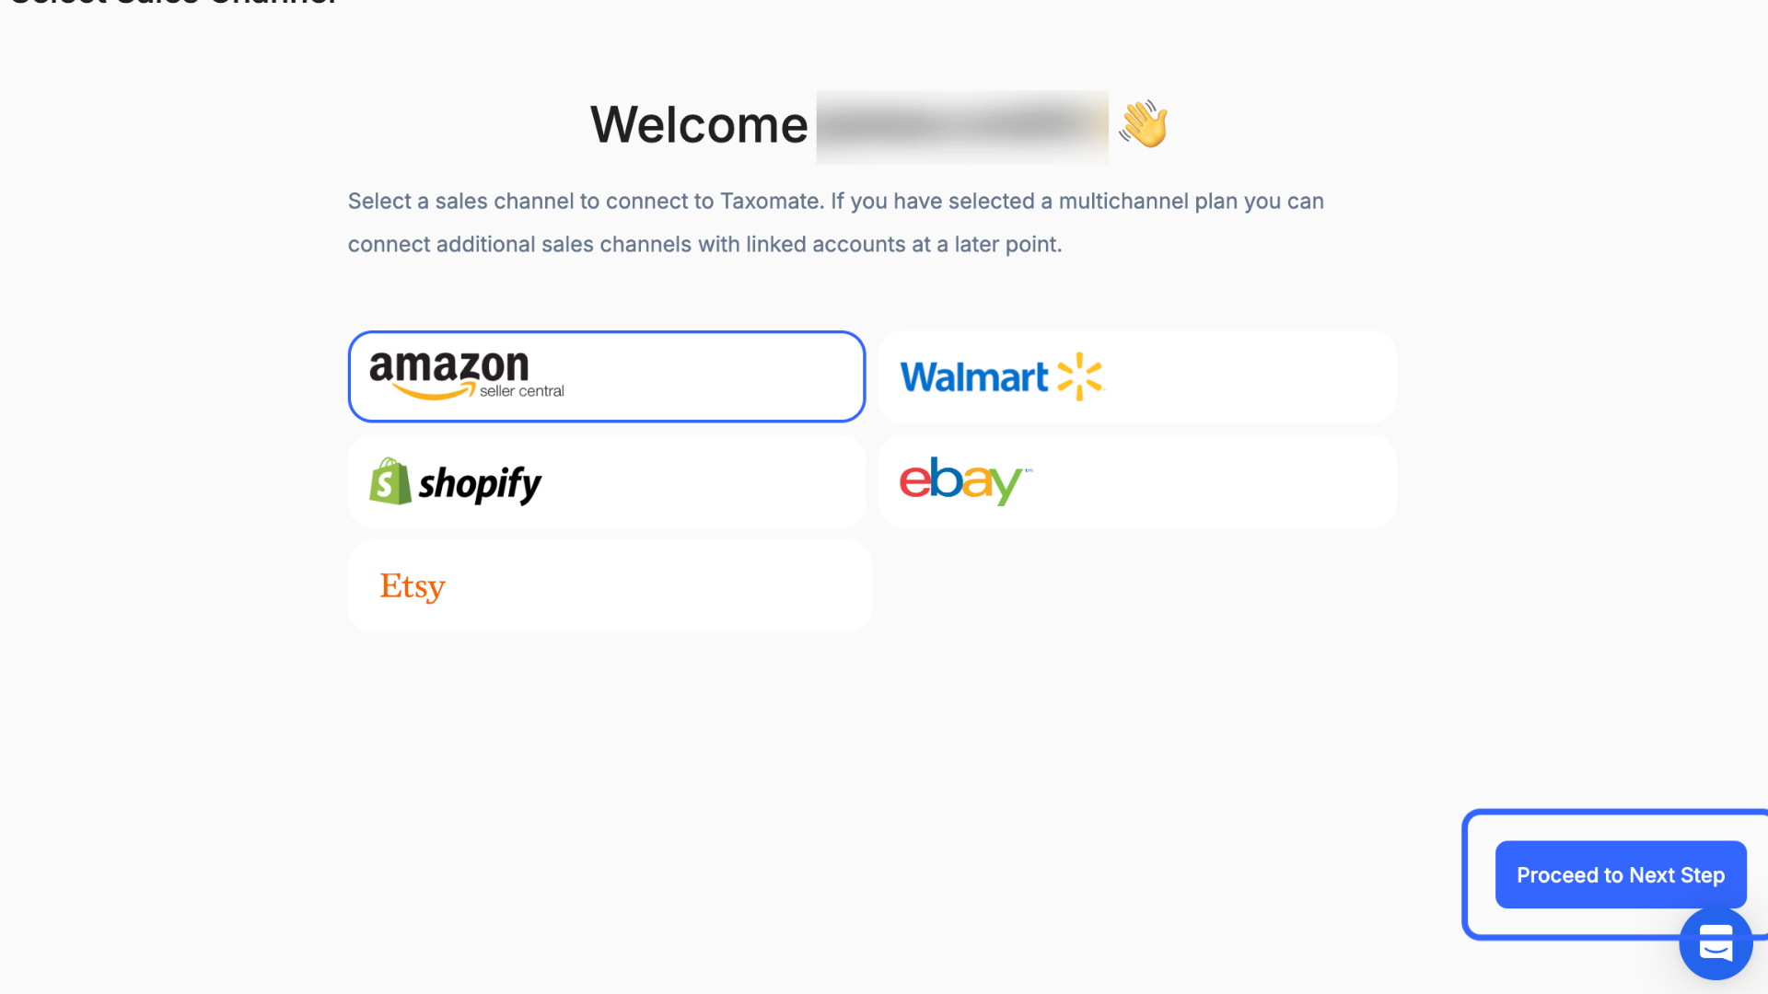Select the eBay sales channel option

[x=1137, y=481]
